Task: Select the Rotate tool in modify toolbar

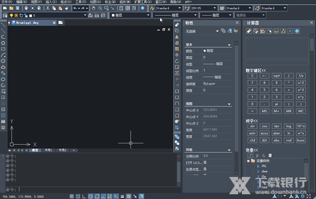Action: [x=177, y=61]
